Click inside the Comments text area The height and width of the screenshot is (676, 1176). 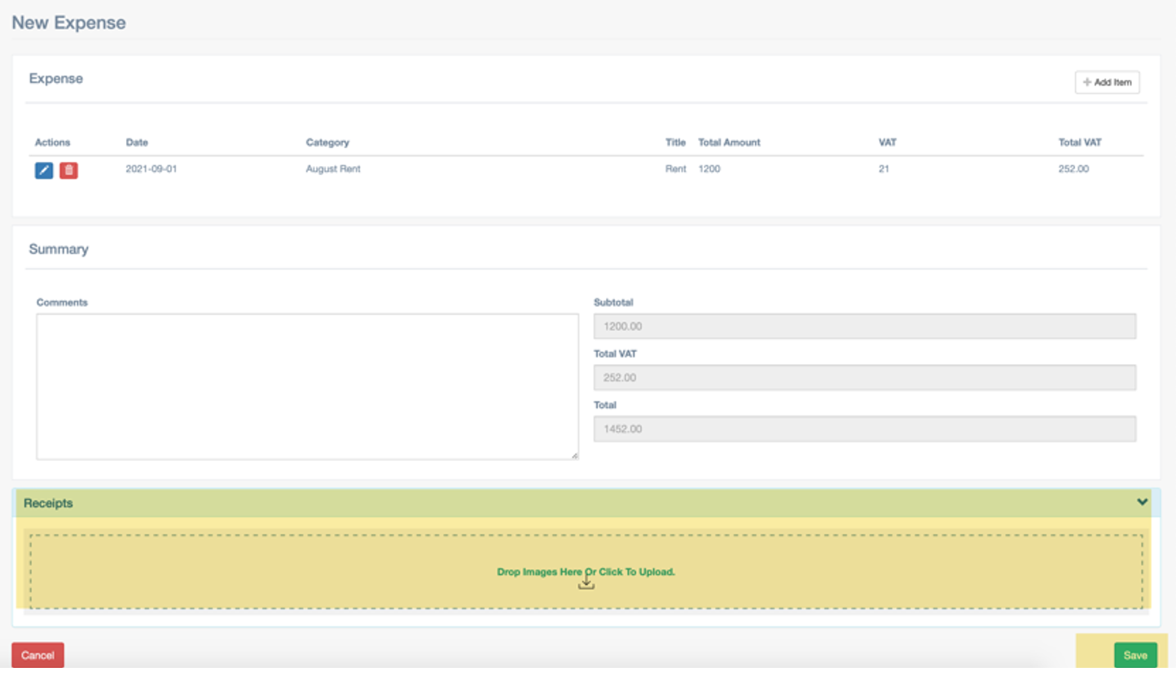pos(307,386)
